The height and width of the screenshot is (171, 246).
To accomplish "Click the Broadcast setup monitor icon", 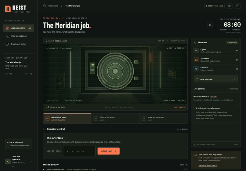I will (7, 44).
